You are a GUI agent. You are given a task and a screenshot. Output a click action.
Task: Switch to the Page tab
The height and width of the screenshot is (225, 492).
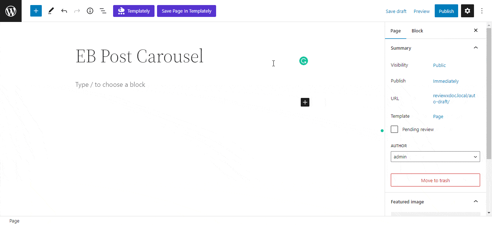395,31
